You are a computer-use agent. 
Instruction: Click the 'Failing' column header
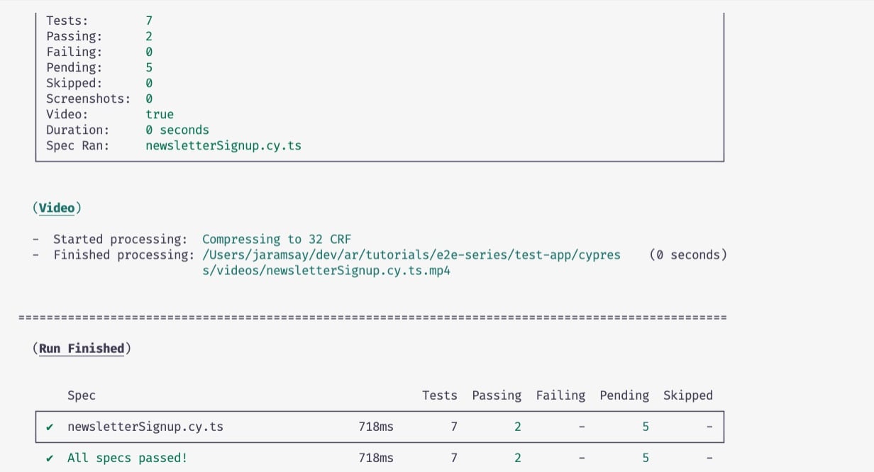[560, 395]
